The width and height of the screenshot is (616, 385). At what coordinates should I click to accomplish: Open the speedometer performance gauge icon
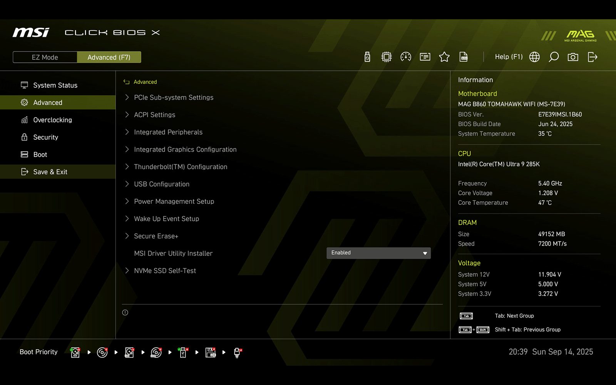coord(406,57)
